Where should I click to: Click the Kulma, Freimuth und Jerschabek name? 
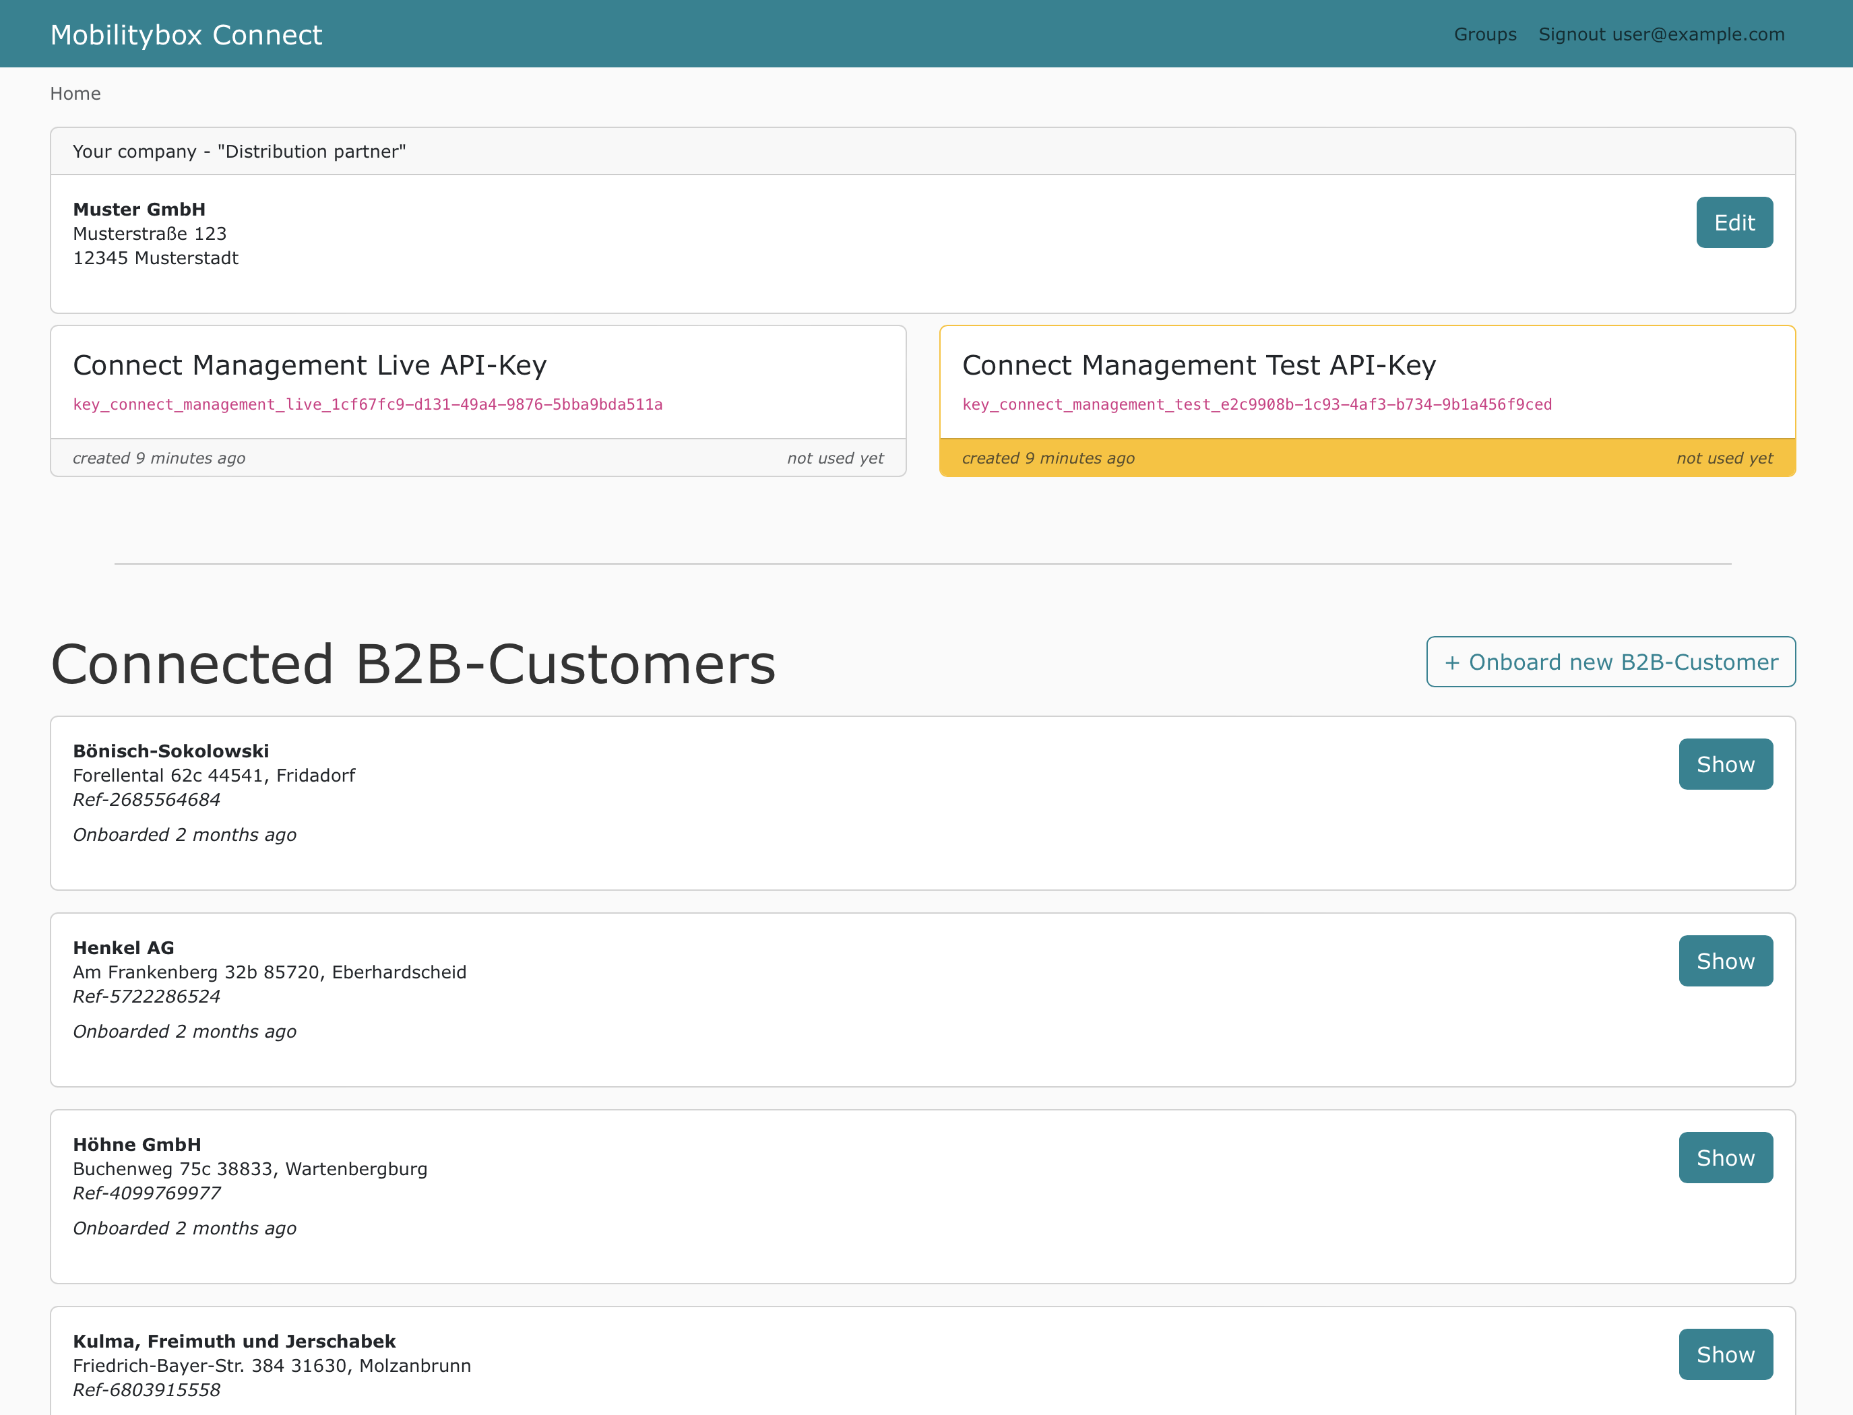[x=234, y=1341]
